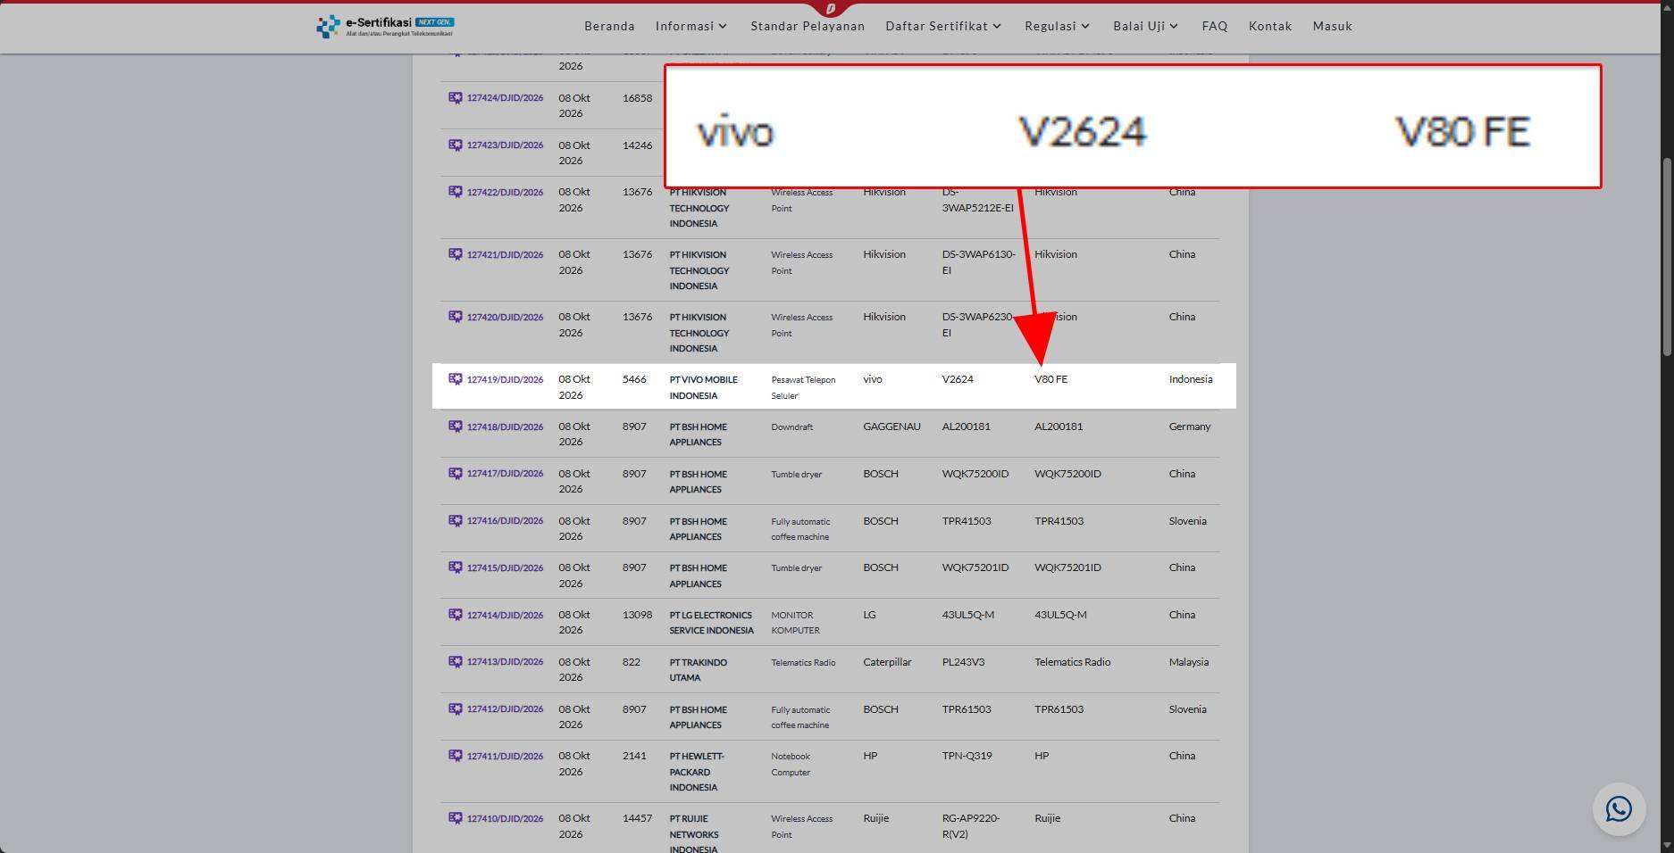1674x853 pixels.
Task: Click certificate icon beside 127410/DJID/2026
Action: pyautogui.click(x=456, y=818)
